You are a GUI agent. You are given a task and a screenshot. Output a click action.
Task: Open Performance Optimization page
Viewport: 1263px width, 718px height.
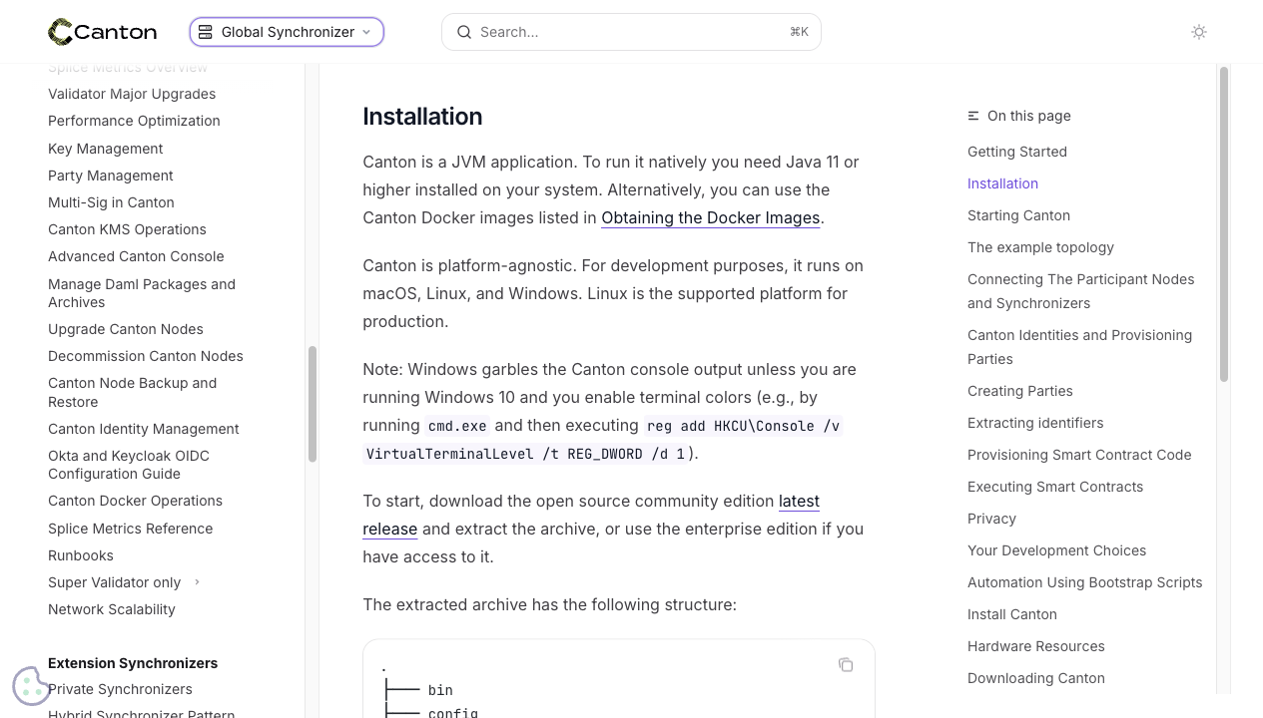tap(134, 121)
